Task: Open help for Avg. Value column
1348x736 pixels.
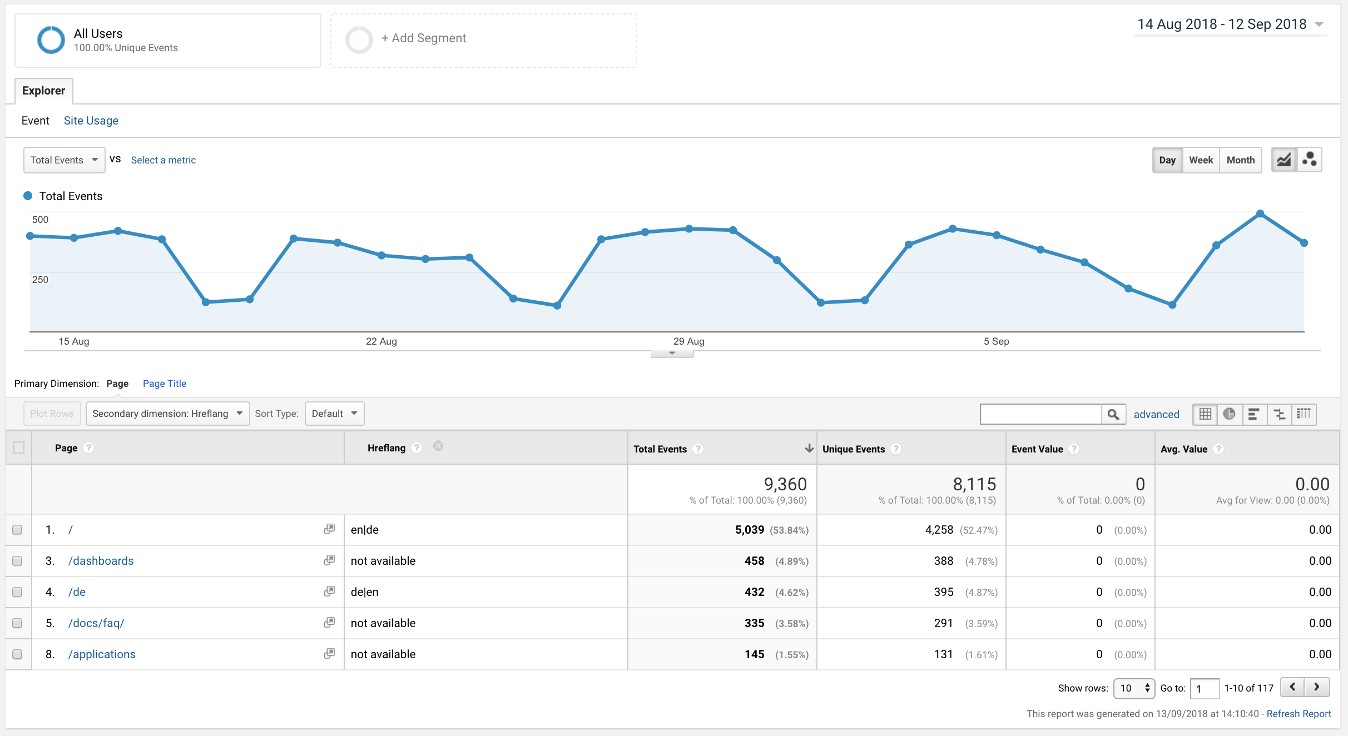Action: click(x=1218, y=449)
